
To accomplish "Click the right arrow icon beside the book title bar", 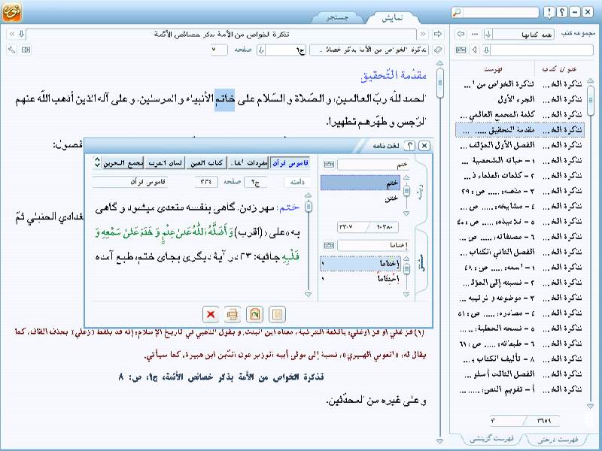I will pos(437,34).
